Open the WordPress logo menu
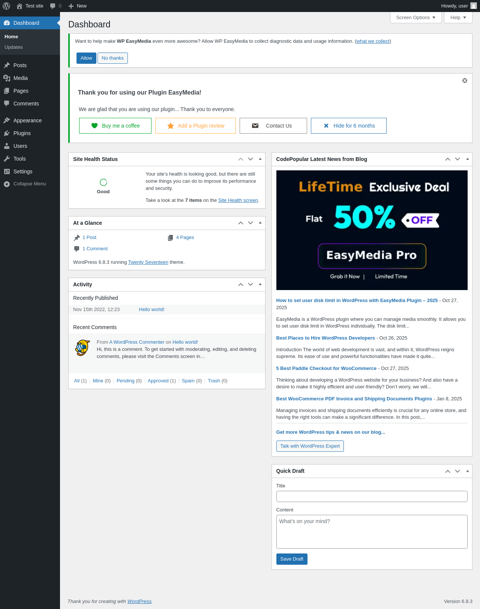The width and height of the screenshot is (480, 609). tap(6, 6)
